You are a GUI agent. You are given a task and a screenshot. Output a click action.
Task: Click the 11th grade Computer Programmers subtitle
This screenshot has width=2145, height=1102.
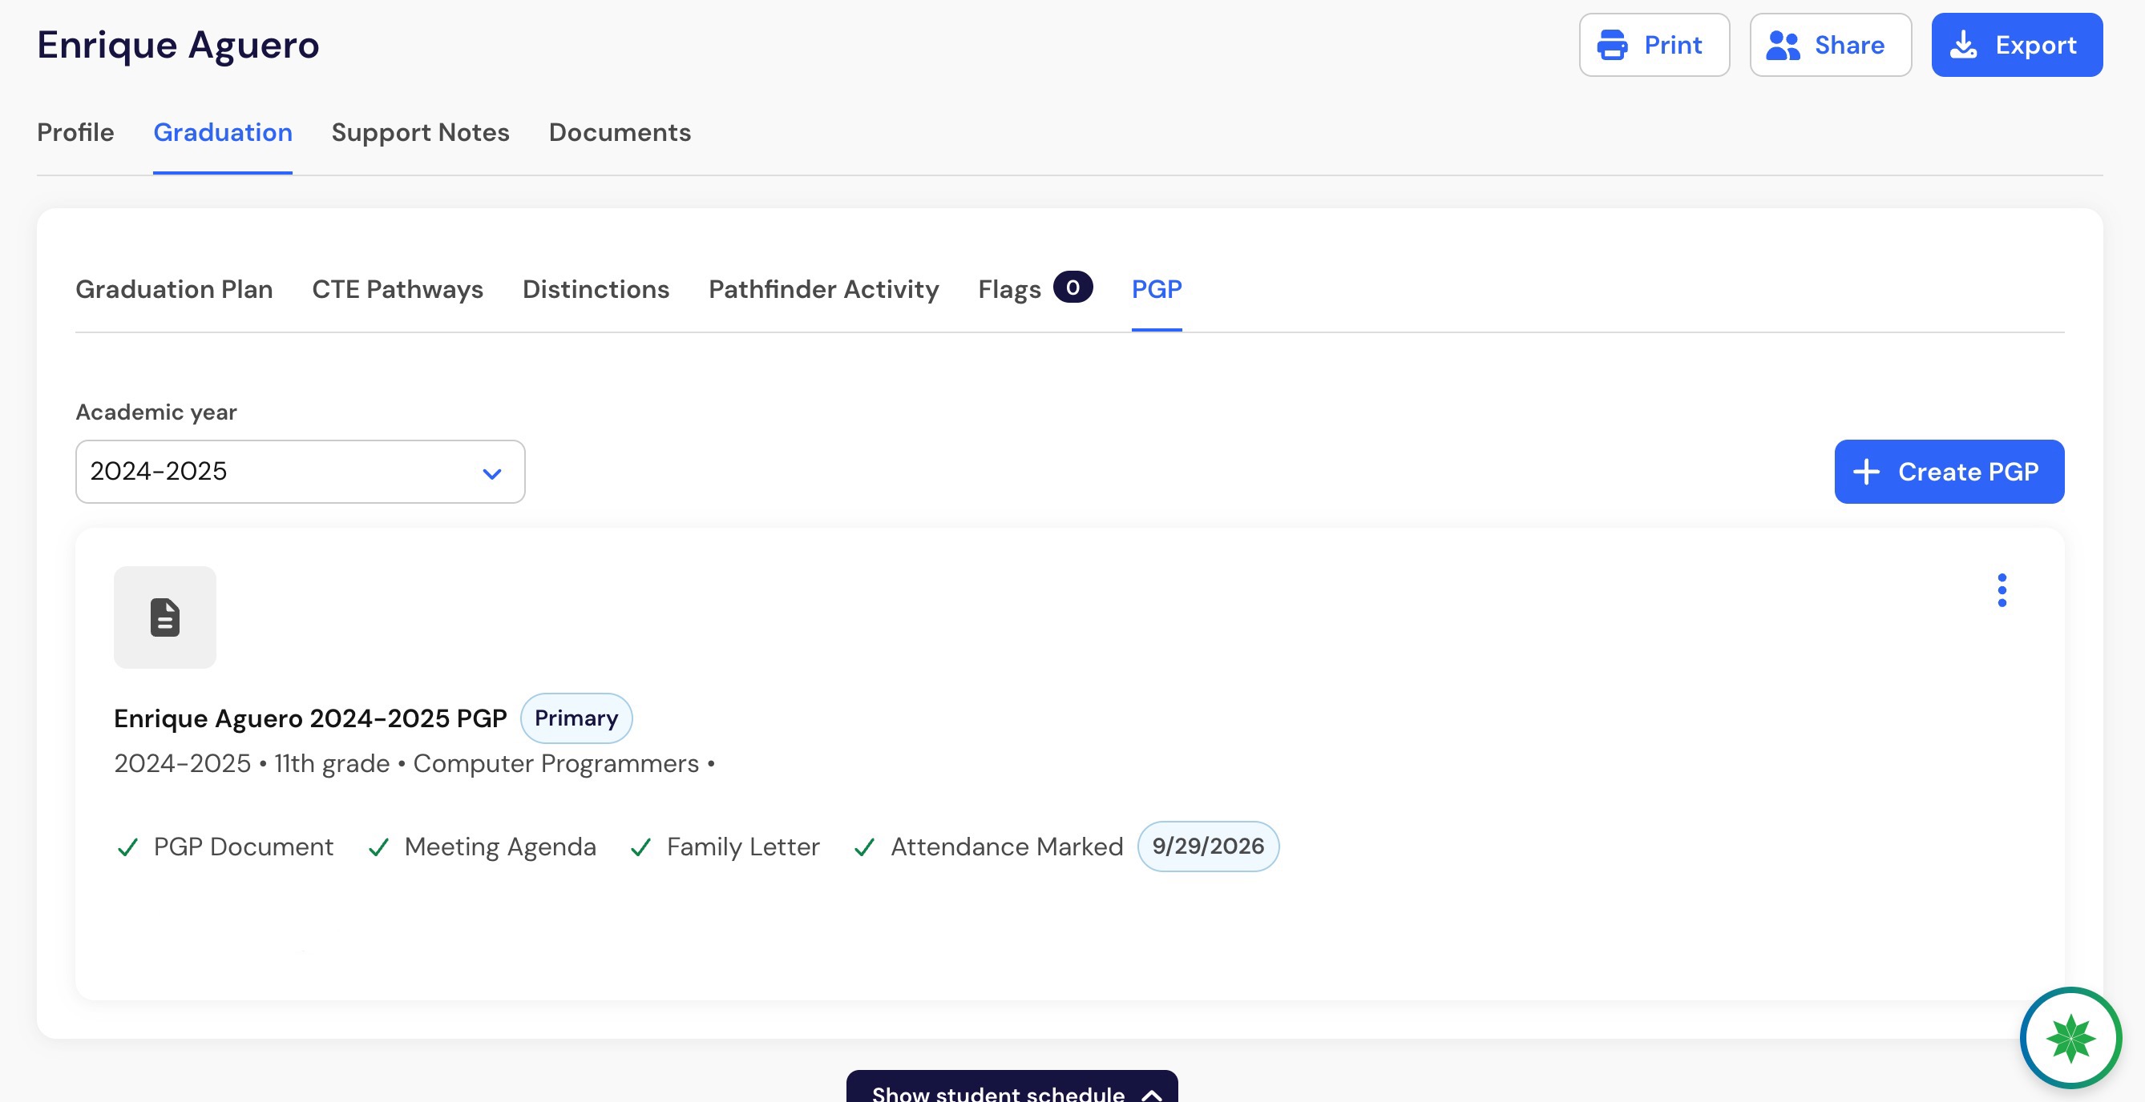(x=414, y=763)
